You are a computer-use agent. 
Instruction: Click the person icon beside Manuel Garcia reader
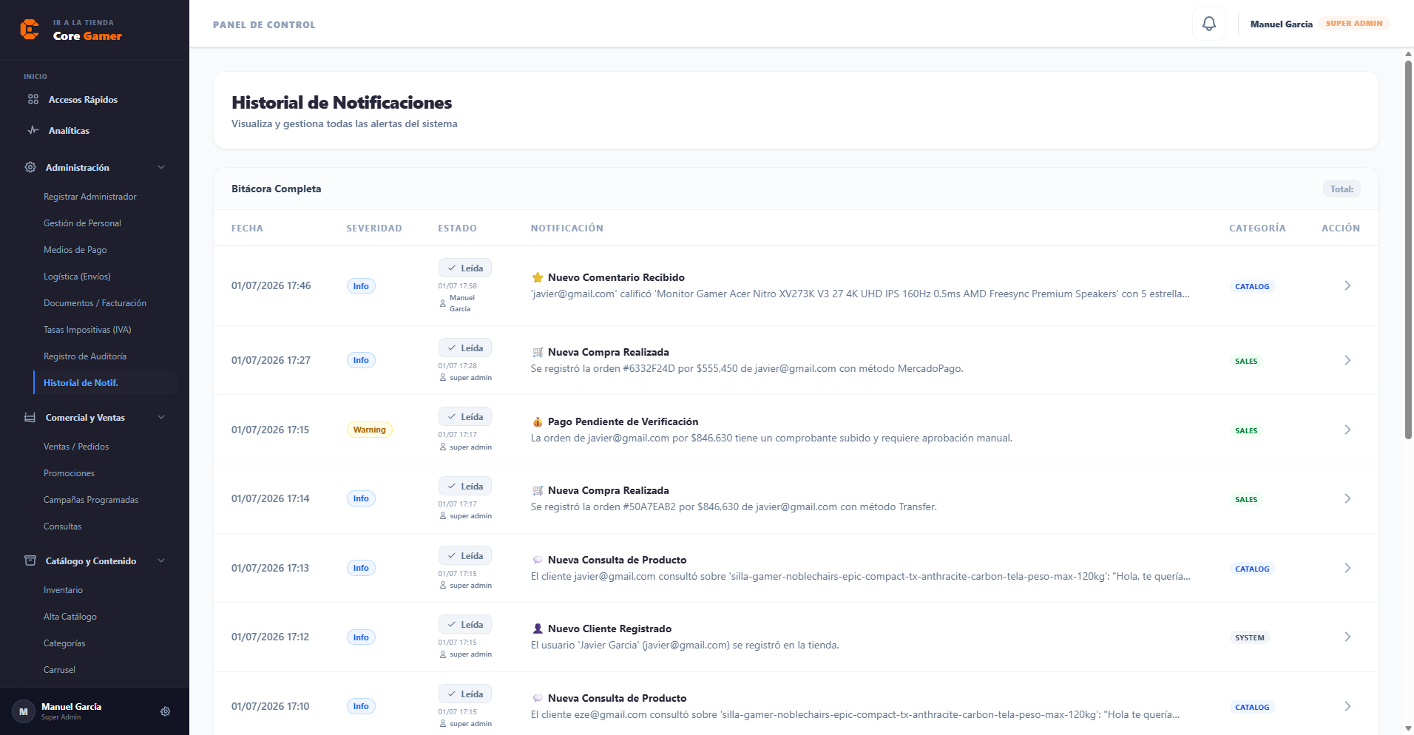pyautogui.click(x=443, y=303)
